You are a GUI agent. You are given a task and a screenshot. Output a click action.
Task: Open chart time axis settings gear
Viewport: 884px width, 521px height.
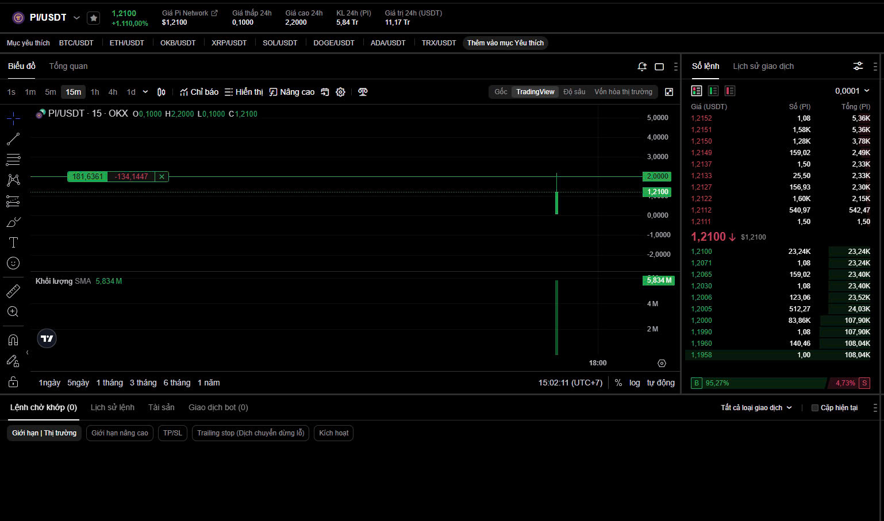(x=662, y=363)
